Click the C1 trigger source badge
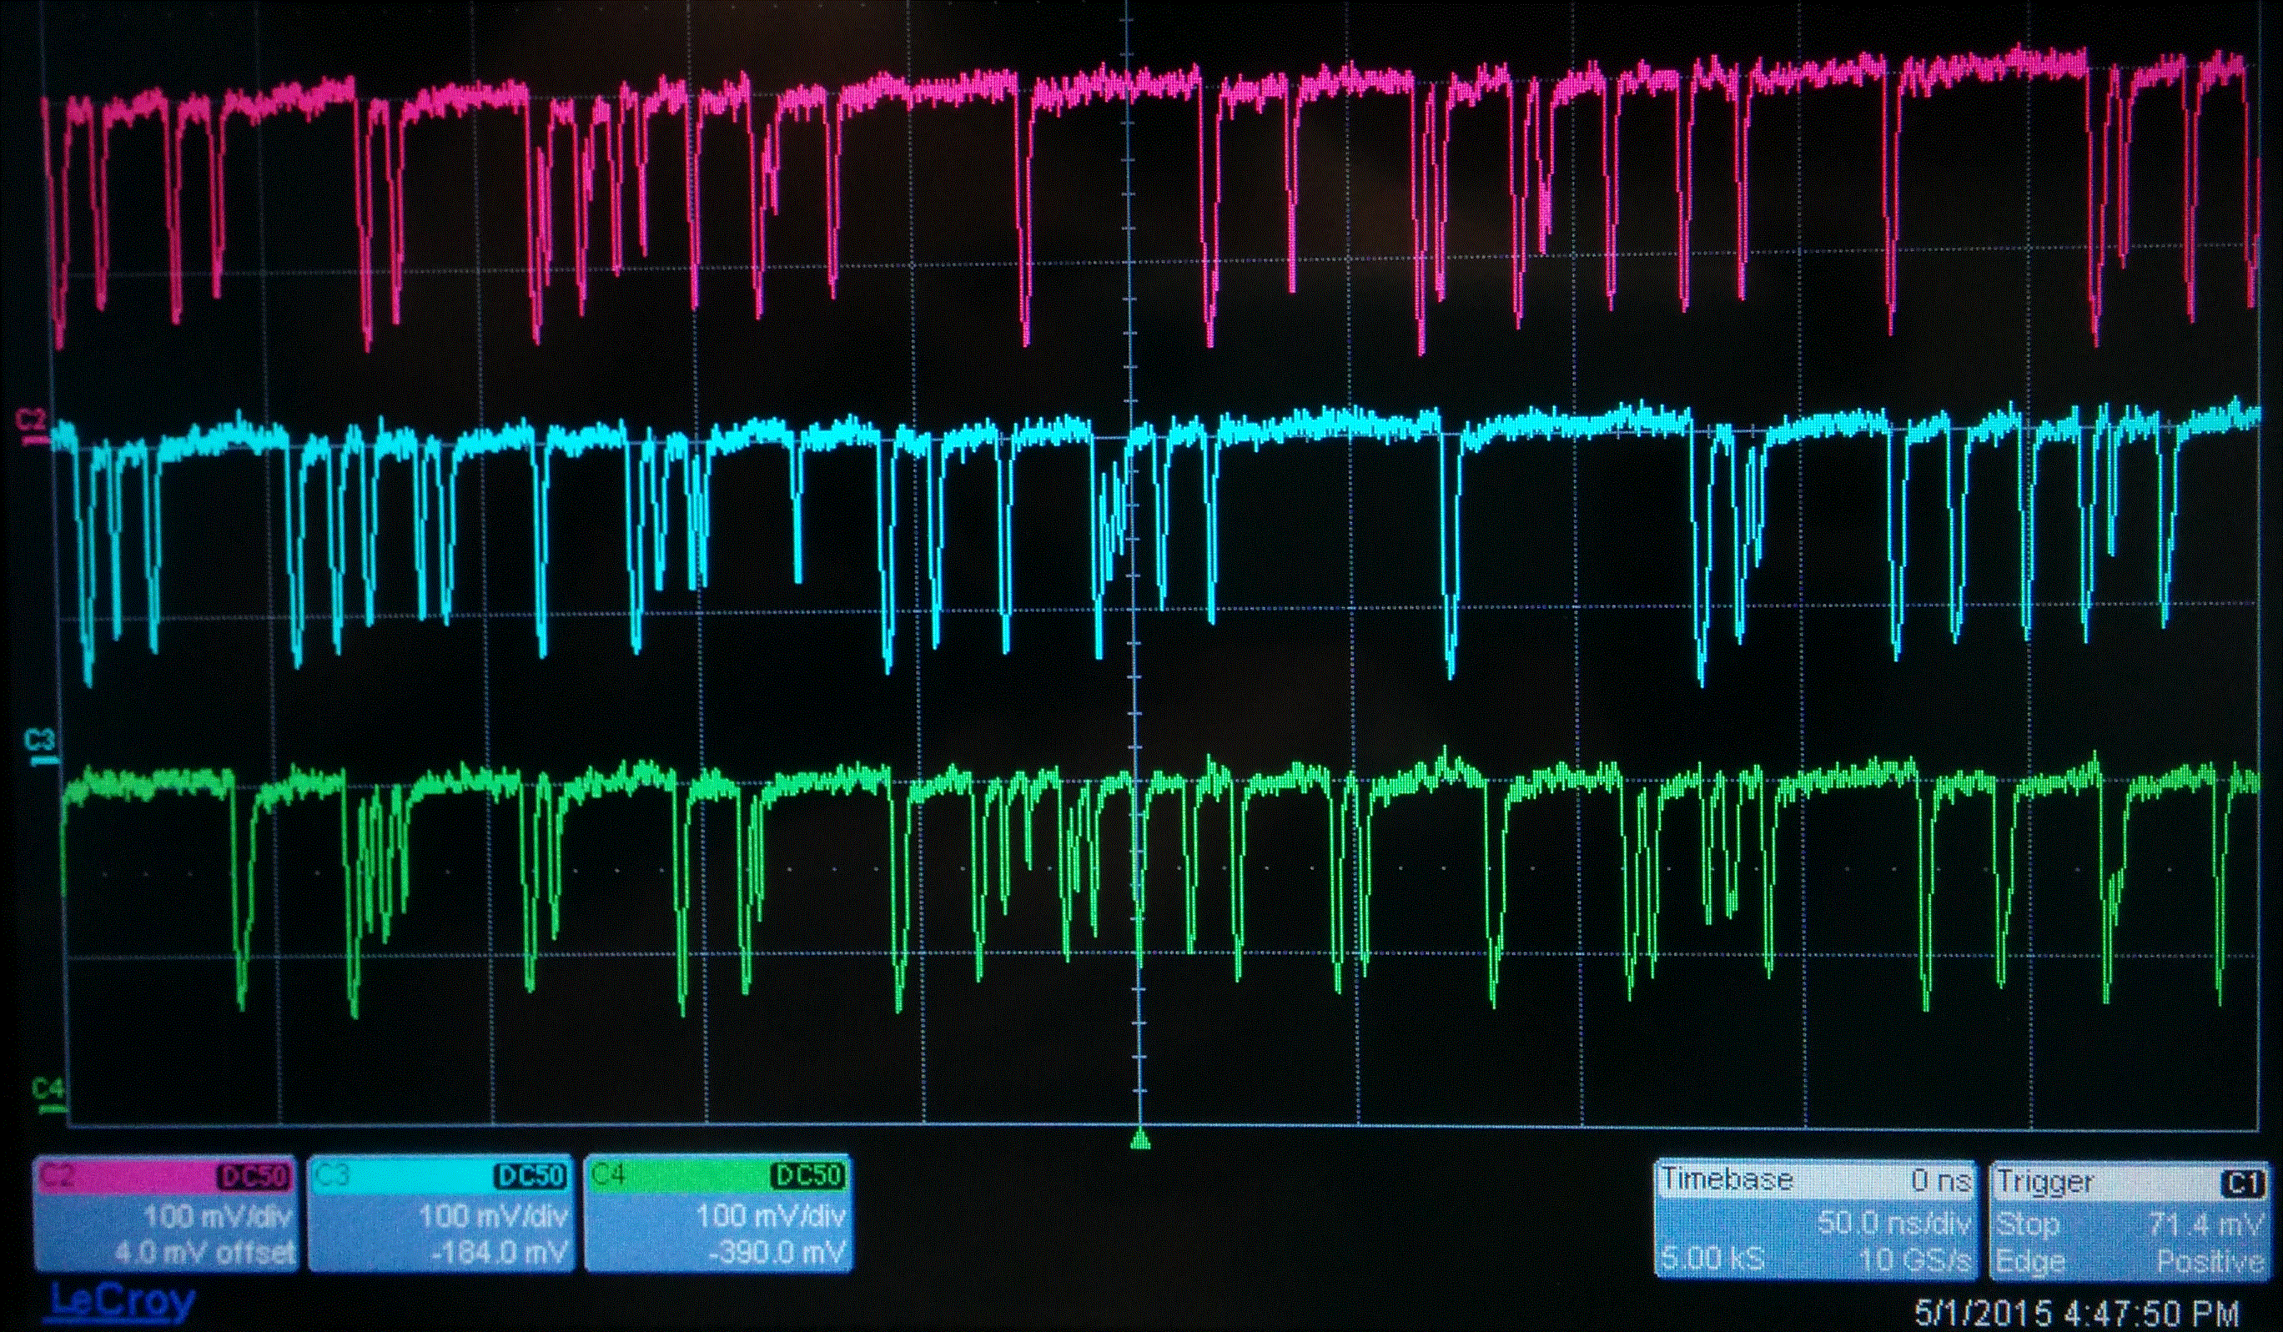The image size is (2283, 1332). (x=2242, y=1184)
